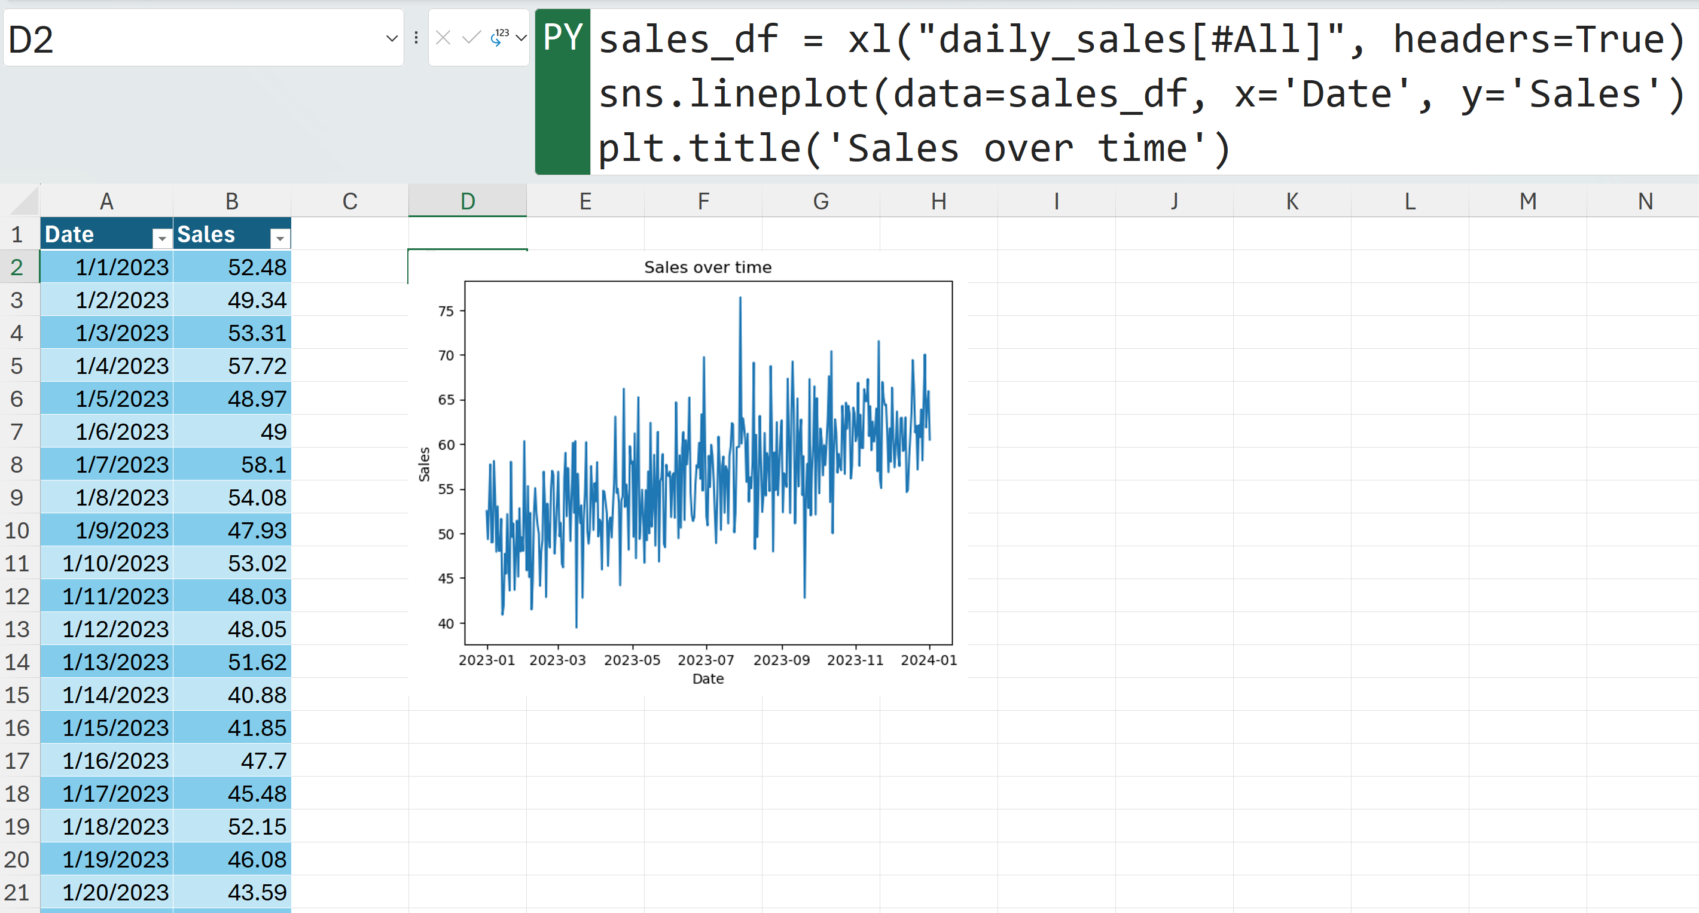1699x913 pixels.
Task: Open the Sales column filter dropdown
Action: point(280,238)
